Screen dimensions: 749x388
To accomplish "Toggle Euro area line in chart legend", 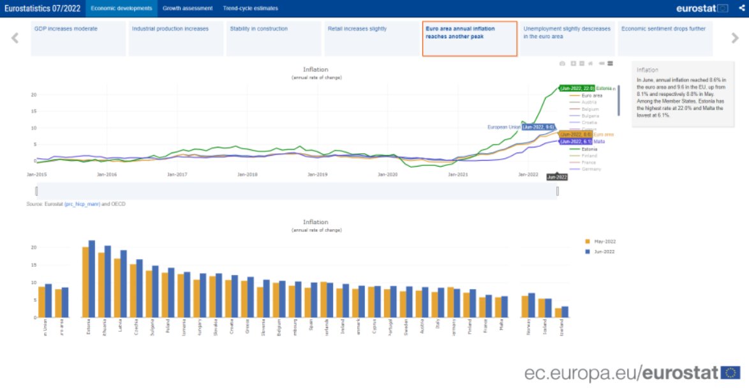I will pos(586,96).
